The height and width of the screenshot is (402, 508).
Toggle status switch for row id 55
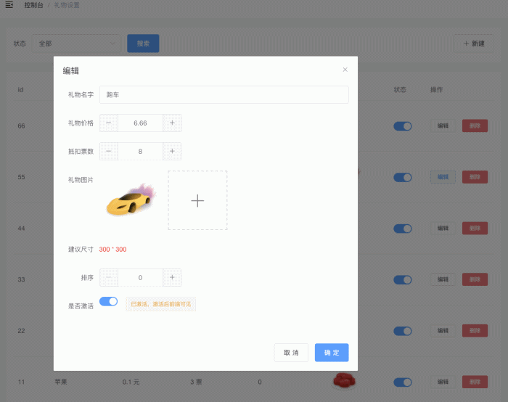tap(403, 177)
